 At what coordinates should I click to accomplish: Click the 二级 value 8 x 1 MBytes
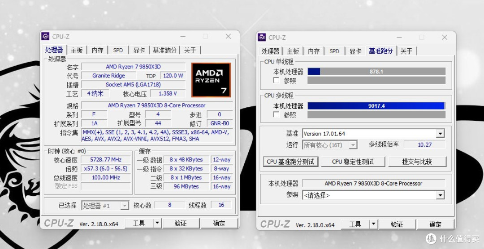tap(186, 177)
